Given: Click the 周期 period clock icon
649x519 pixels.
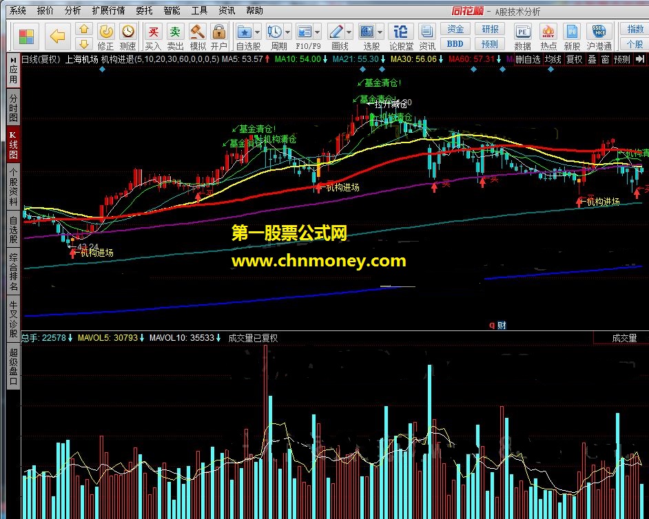Looking at the screenshot, I should (x=274, y=32).
